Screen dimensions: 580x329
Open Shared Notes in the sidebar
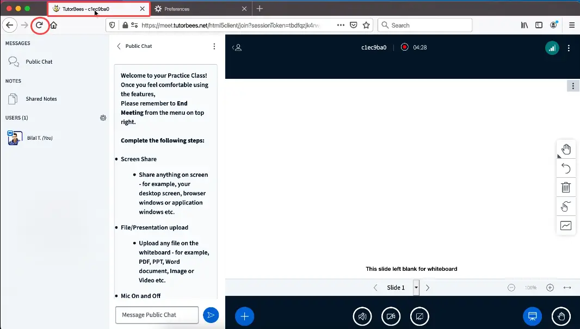[x=41, y=99]
